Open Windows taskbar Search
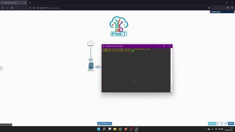The image size is (235, 132). pyautogui.click(x=104, y=129)
